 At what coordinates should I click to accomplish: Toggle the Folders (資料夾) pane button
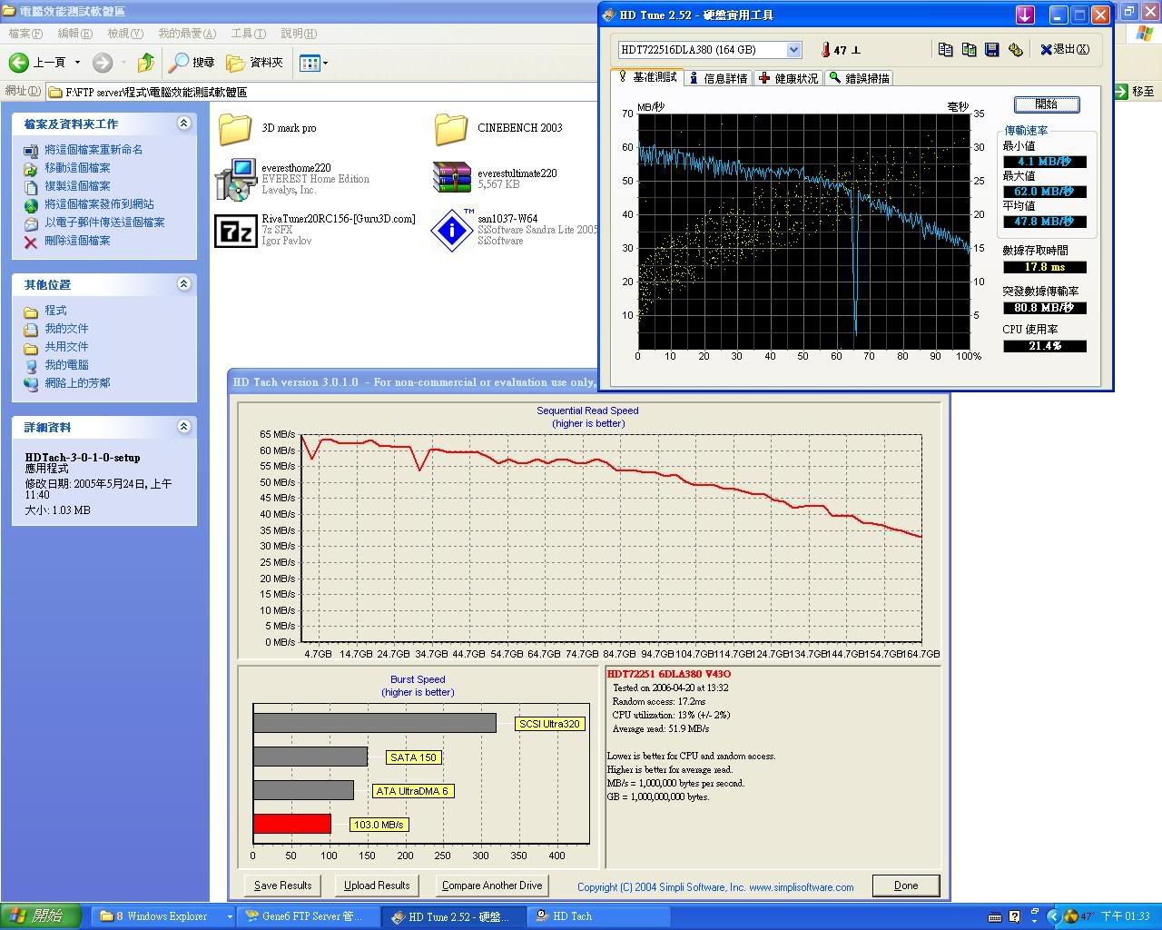(255, 62)
